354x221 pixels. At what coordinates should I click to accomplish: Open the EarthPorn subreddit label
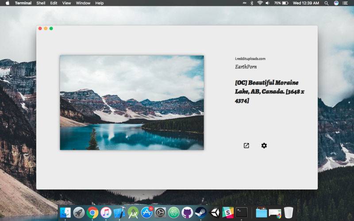tap(246, 67)
